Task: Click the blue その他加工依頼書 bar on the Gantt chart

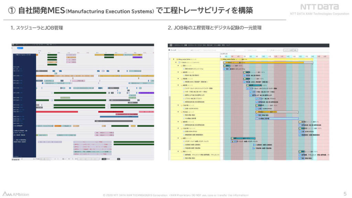Action: click(277, 119)
